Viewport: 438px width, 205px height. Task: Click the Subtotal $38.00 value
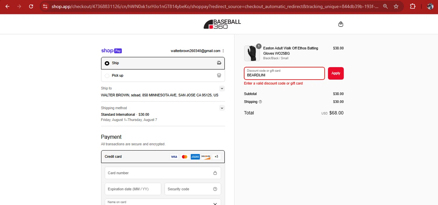click(338, 94)
